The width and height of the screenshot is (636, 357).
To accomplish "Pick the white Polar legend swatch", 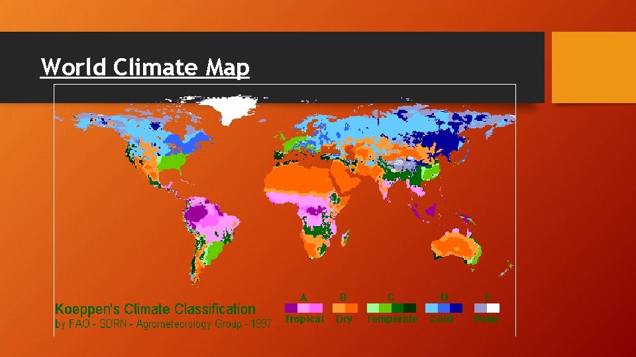I will 493,308.
